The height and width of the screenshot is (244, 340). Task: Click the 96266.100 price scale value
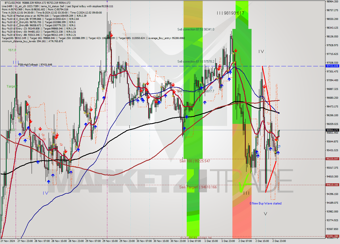point(332,115)
